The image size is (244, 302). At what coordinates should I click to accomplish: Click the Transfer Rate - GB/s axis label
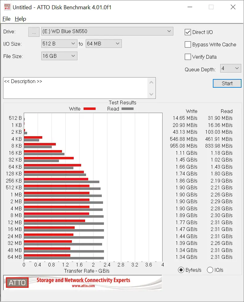[87, 271]
